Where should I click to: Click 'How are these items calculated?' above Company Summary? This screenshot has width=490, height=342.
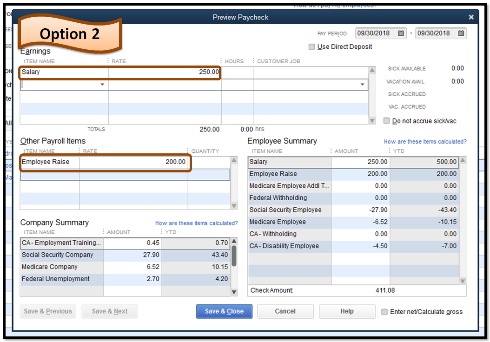coord(196,223)
